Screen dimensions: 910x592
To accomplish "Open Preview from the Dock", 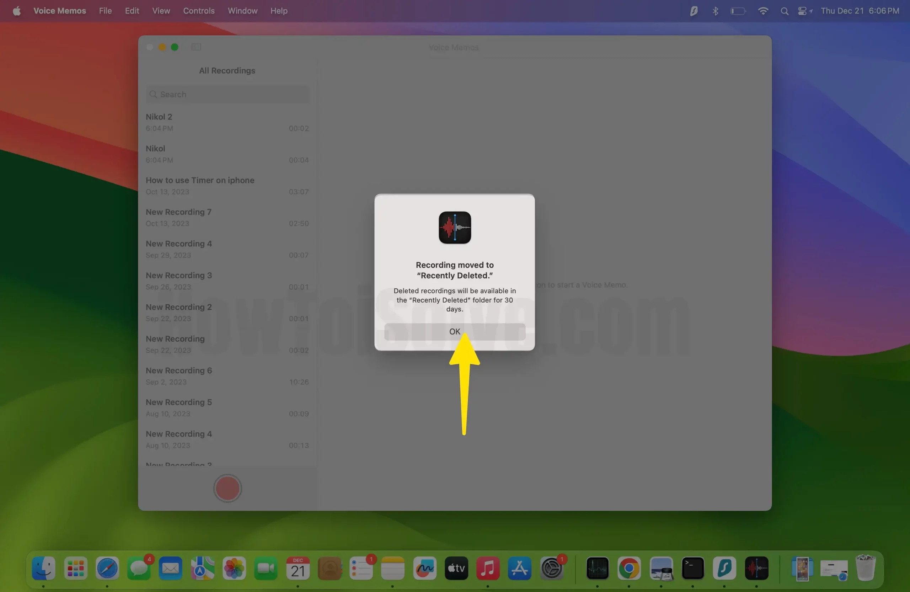I will click(x=661, y=568).
